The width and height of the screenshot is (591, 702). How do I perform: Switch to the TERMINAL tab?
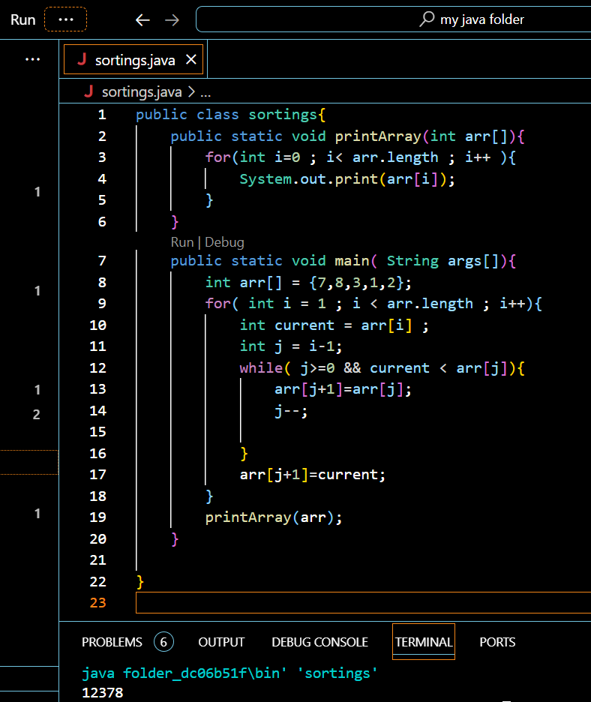424,642
